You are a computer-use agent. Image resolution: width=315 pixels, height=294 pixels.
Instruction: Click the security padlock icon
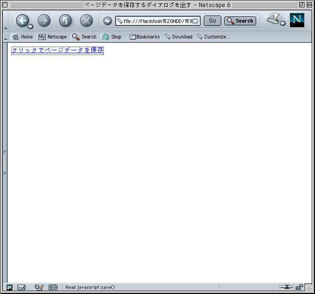point(299,287)
